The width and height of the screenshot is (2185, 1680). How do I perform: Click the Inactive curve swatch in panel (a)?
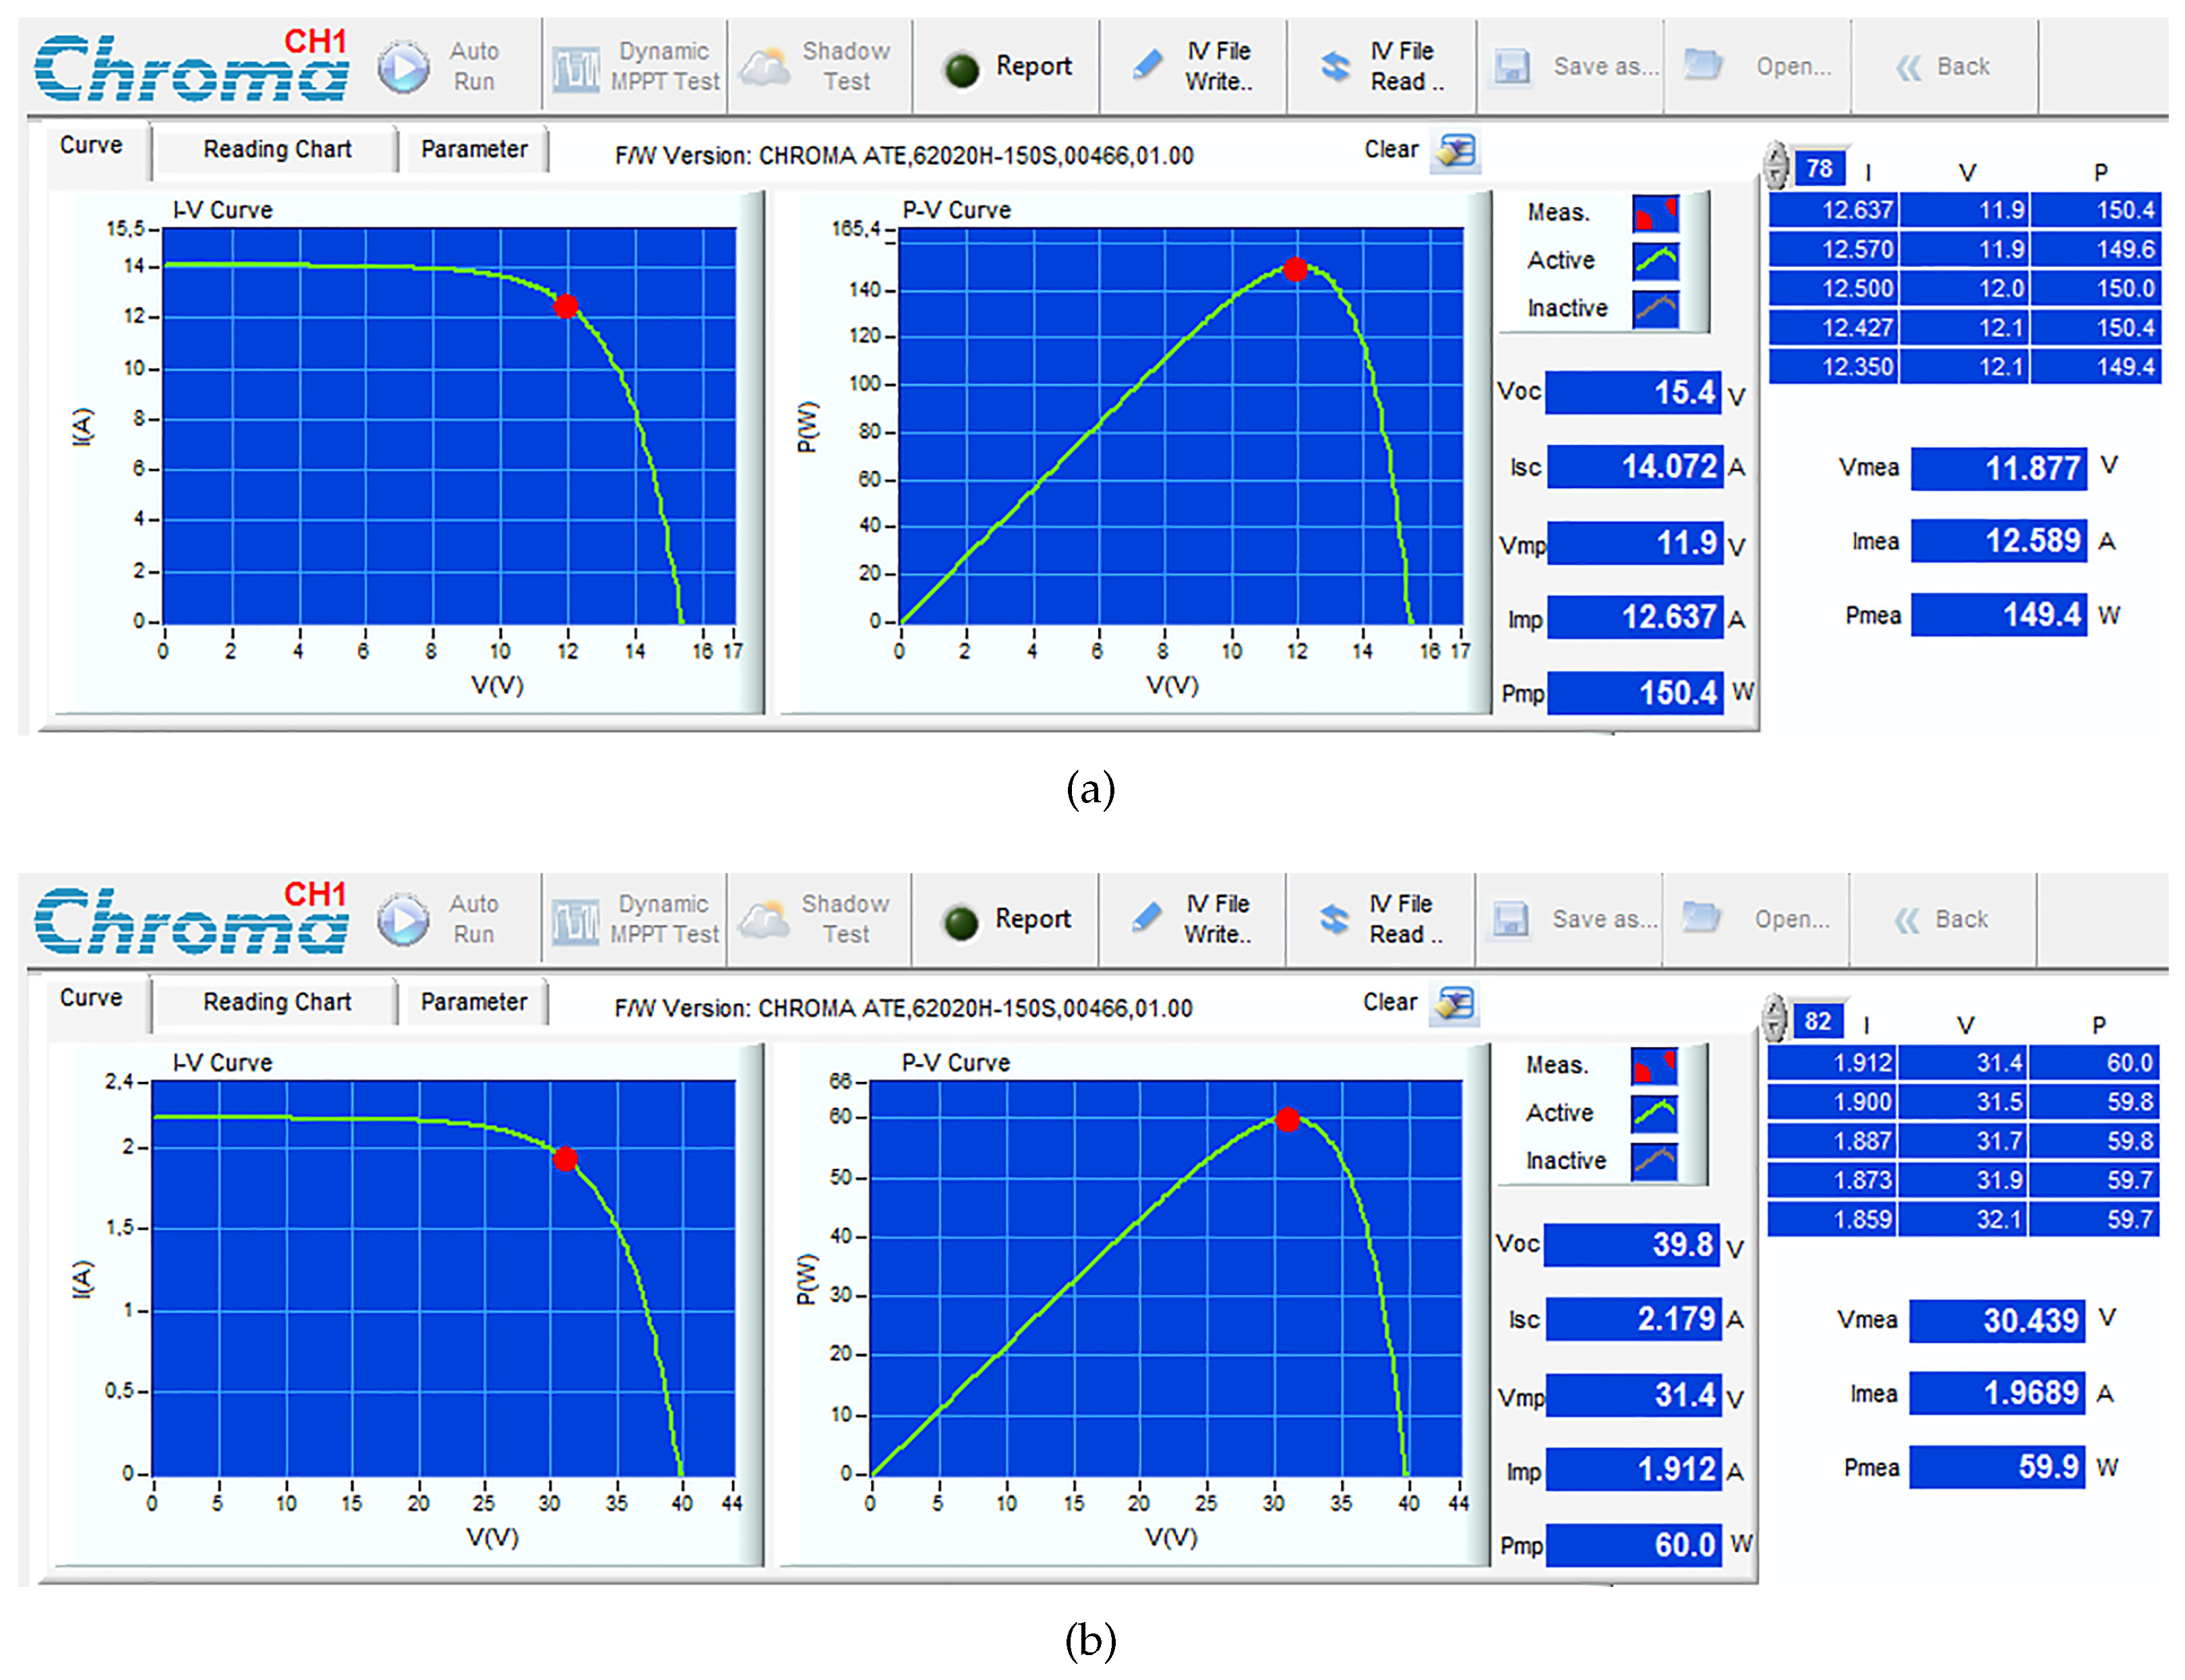pos(1655,308)
